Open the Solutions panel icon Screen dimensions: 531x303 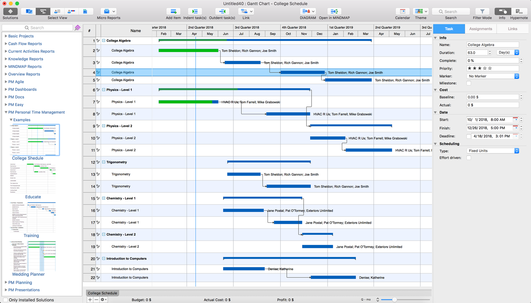pyautogui.click(x=10, y=12)
